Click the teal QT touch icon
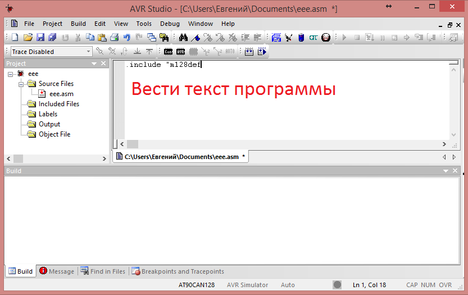 (313, 37)
